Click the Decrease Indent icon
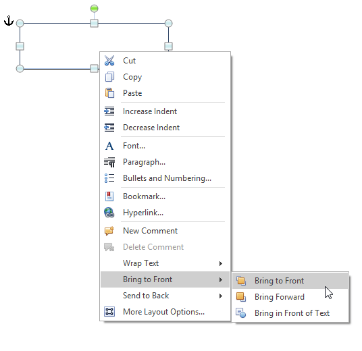Image resolution: width=362 pixels, height=351 pixels. [109, 128]
